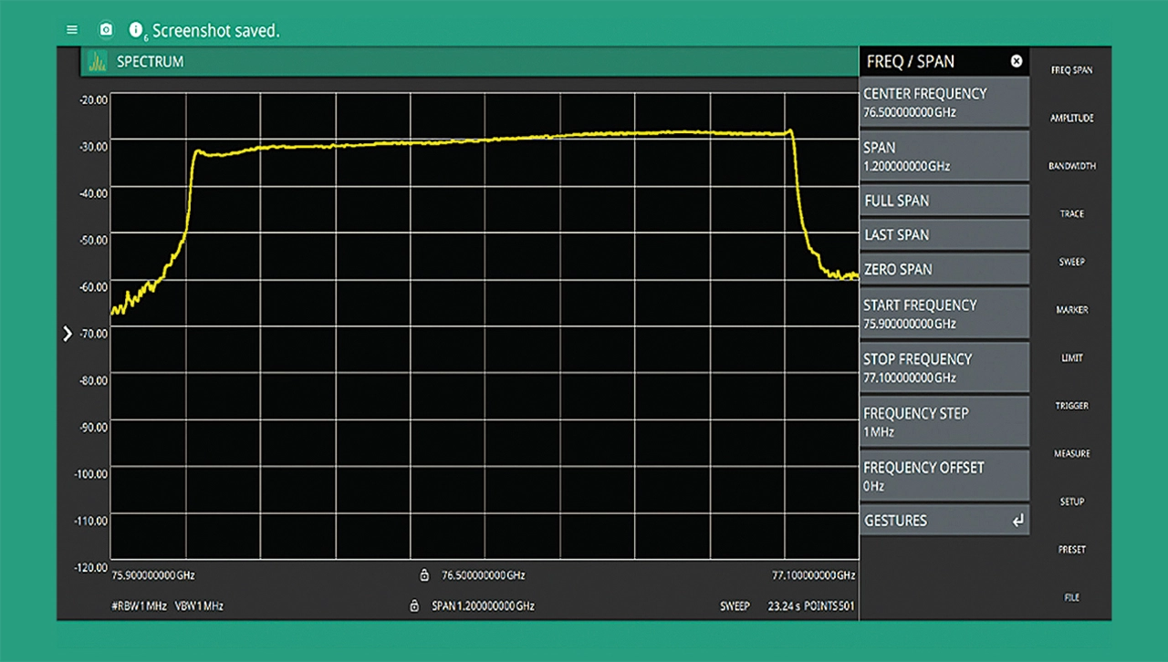Click the info notification icon
Viewport: 1168px width, 662px height.
tap(136, 30)
